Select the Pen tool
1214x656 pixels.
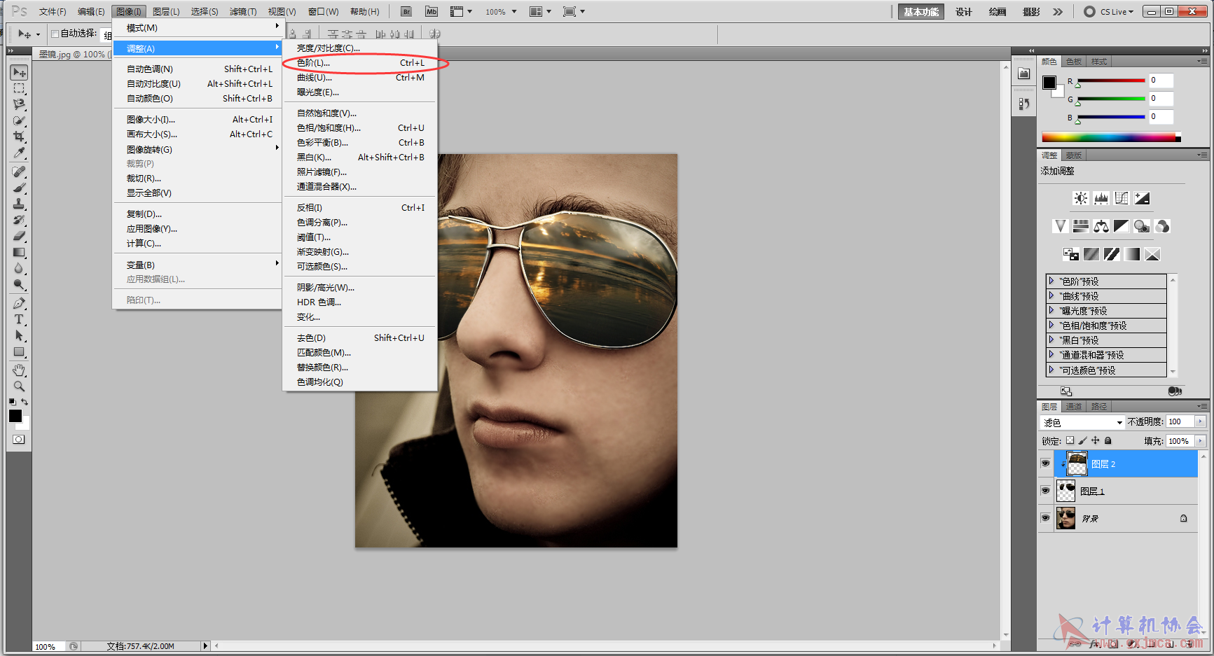[x=19, y=303]
